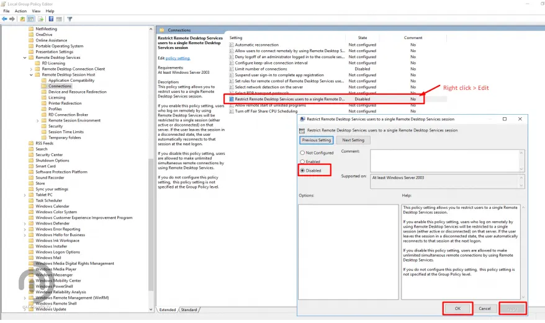Click inside the Comment text box
545x323 pixels.
pyautogui.click(x=444, y=160)
